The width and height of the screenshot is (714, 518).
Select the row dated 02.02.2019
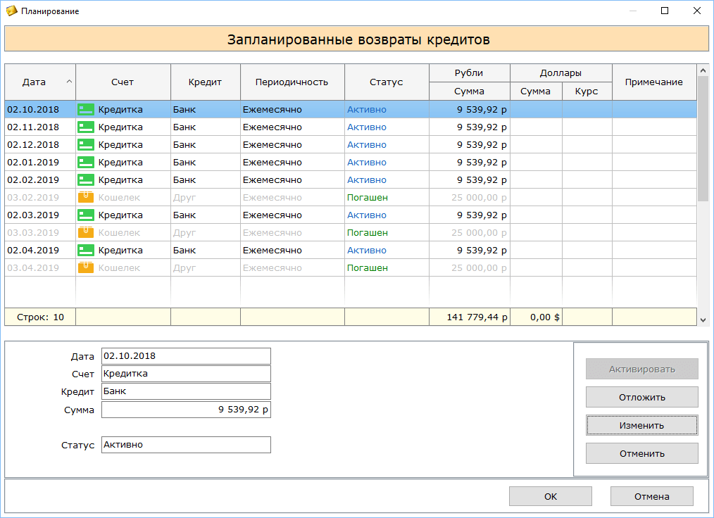pos(351,179)
